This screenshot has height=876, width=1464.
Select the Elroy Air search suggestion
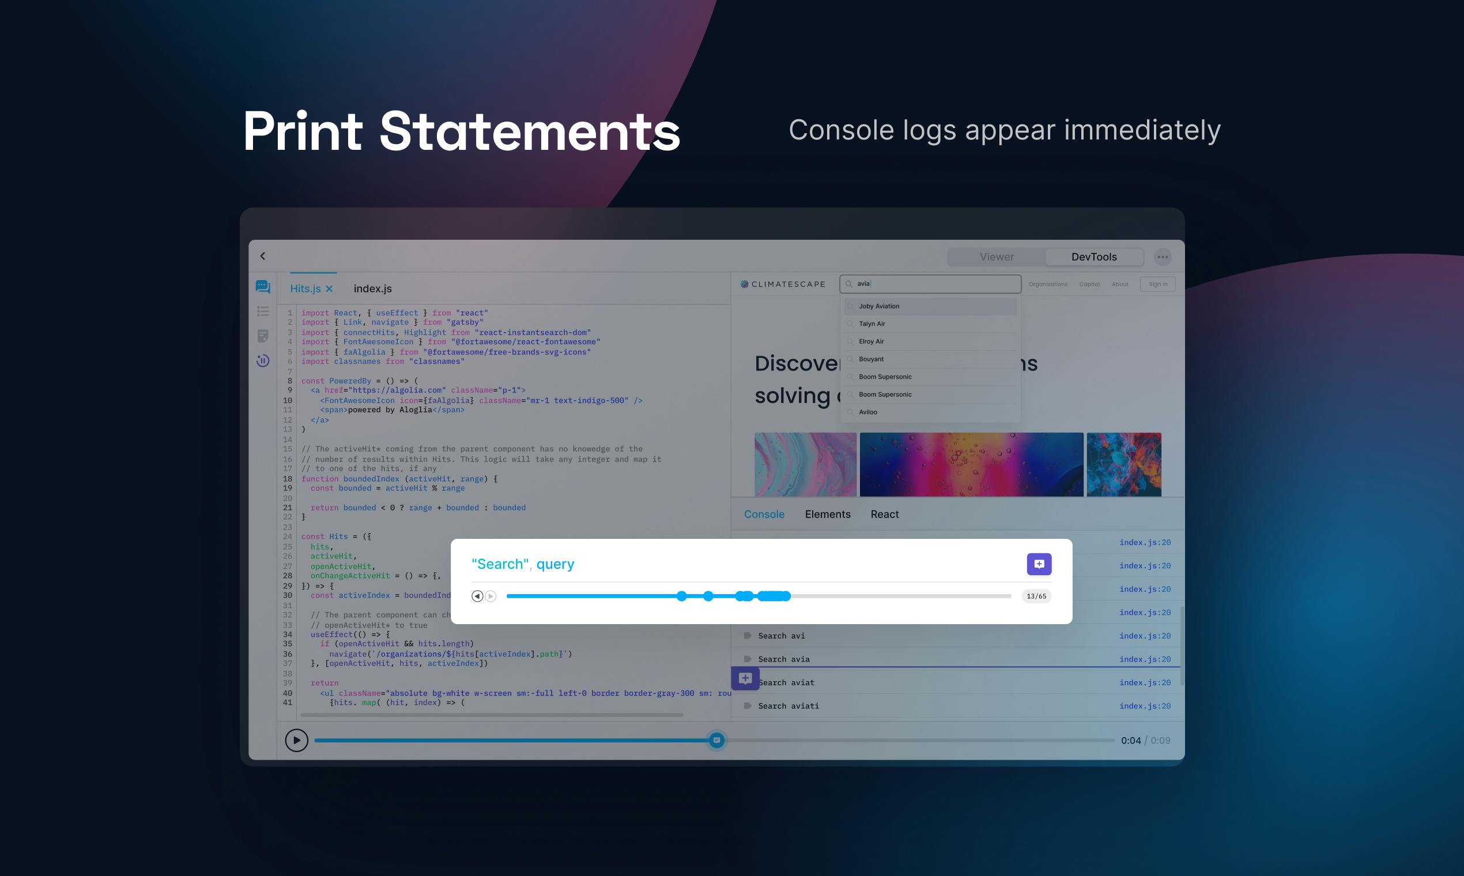point(930,342)
